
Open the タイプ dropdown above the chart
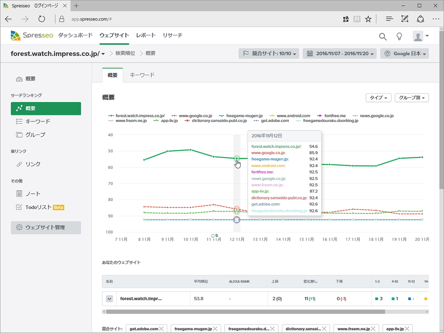click(378, 98)
